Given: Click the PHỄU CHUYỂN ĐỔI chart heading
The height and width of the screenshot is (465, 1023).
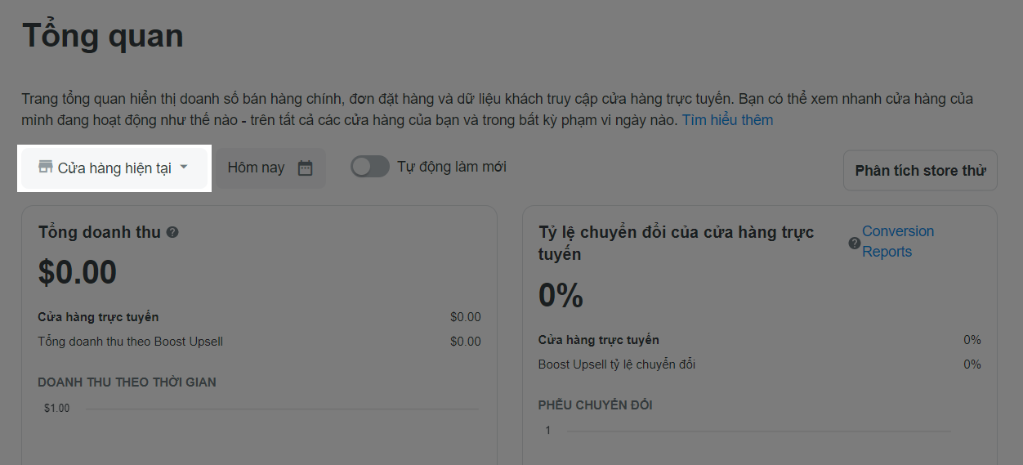Looking at the screenshot, I should 596,405.
